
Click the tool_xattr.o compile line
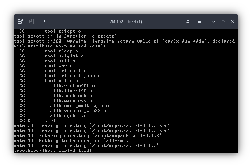coord(49,81)
